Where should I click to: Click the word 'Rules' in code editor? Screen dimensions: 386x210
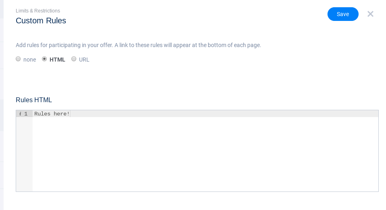click(42, 114)
